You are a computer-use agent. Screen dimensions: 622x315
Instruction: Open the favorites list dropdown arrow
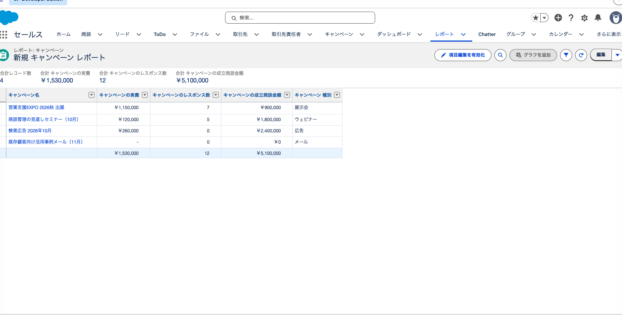pyautogui.click(x=544, y=18)
